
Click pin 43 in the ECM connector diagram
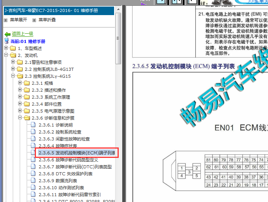(x=208, y=177)
